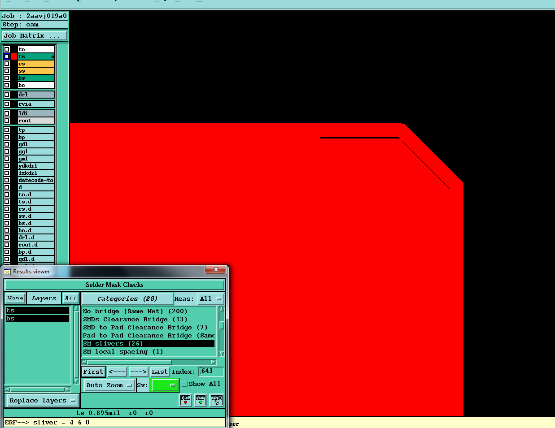The image size is (555, 428).
Task: Select the 'gd1' layer row
Action: [36, 145]
